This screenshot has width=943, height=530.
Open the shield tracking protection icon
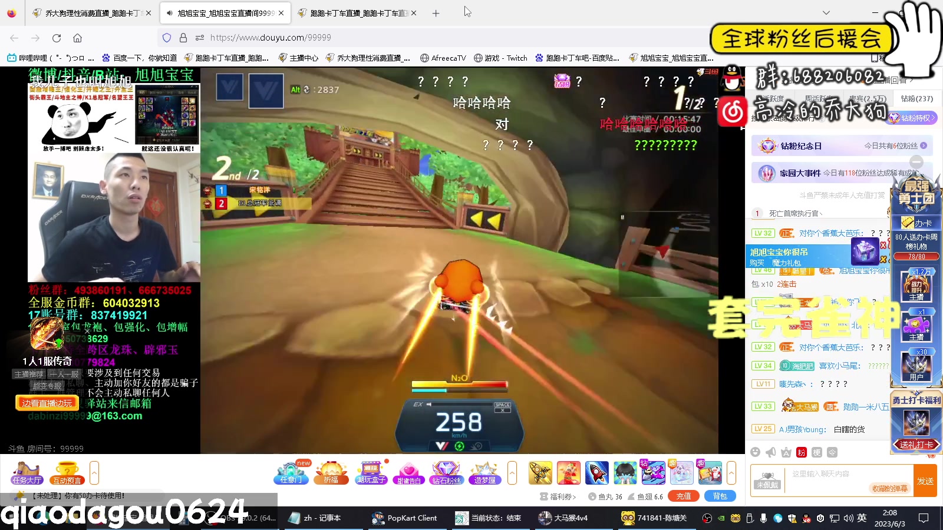pyautogui.click(x=167, y=38)
